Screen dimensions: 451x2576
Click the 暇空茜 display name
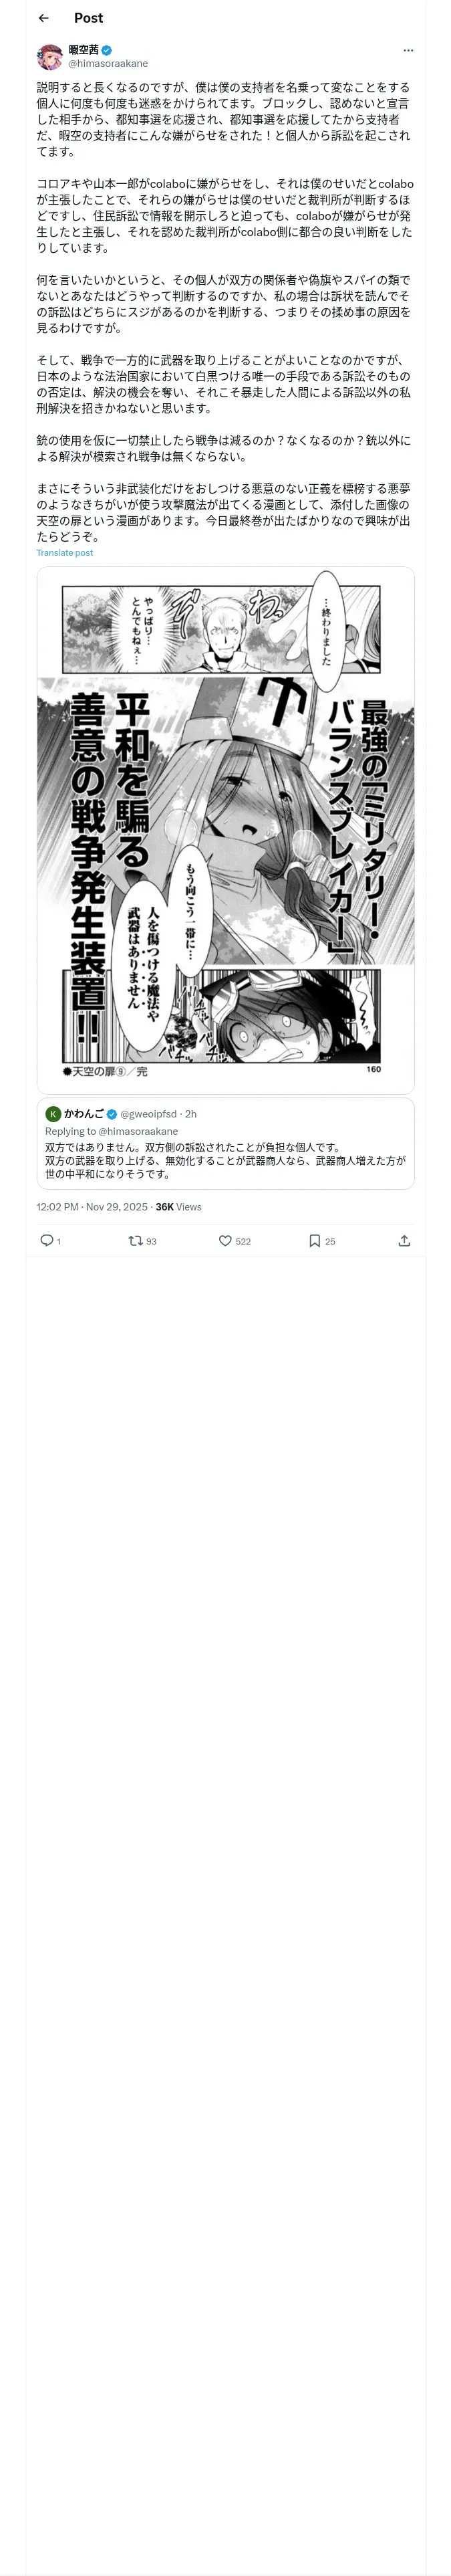(x=83, y=50)
